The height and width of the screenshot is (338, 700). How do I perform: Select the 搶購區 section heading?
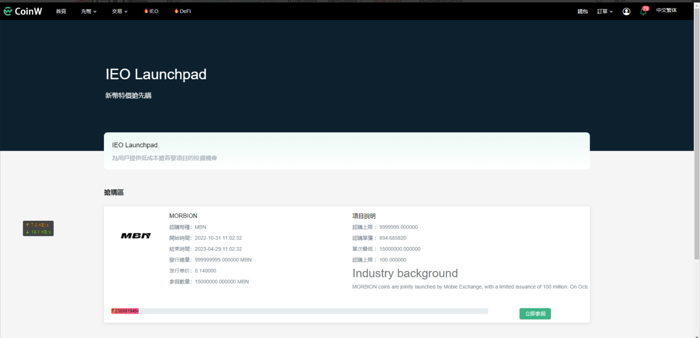(x=114, y=192)
